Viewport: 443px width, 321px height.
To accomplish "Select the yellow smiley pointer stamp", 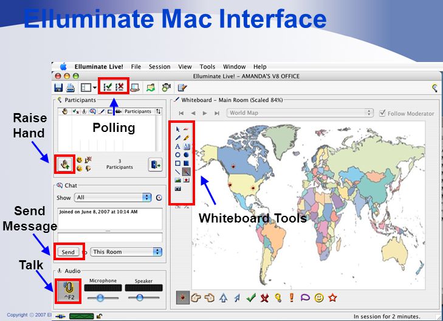I will [319, 297].
